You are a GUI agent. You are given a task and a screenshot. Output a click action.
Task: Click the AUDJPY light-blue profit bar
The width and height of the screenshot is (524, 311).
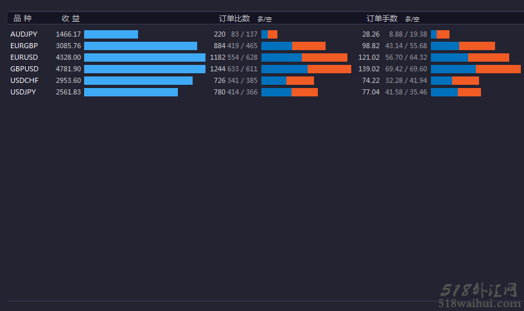point(111,34)
